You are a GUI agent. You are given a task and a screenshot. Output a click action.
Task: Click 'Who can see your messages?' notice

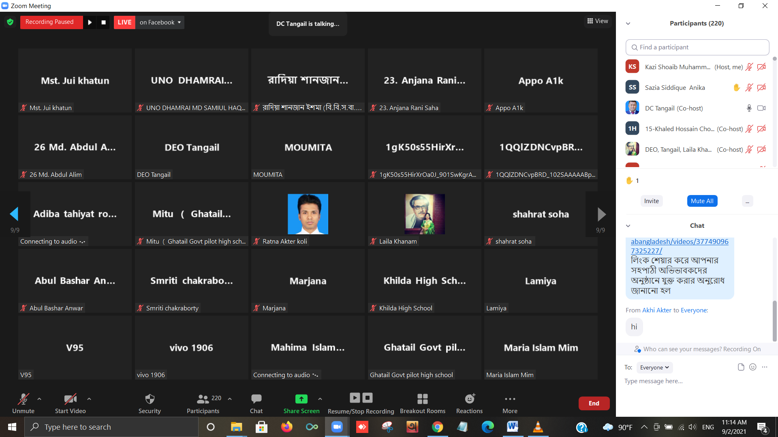(x=697, y=349)
